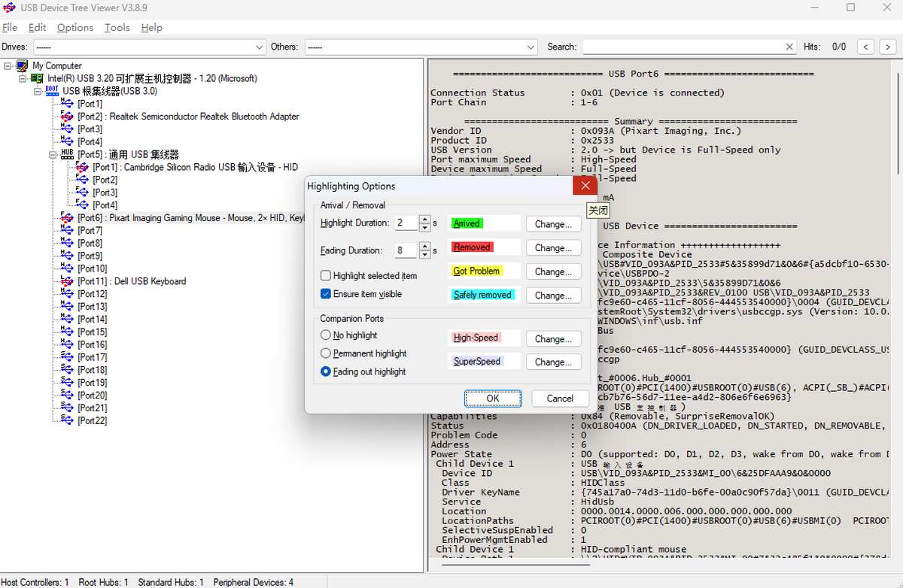The height and width of the screenshot is (588, 903).
Task: Click the Search input field
Action: (x=683, y=47)
